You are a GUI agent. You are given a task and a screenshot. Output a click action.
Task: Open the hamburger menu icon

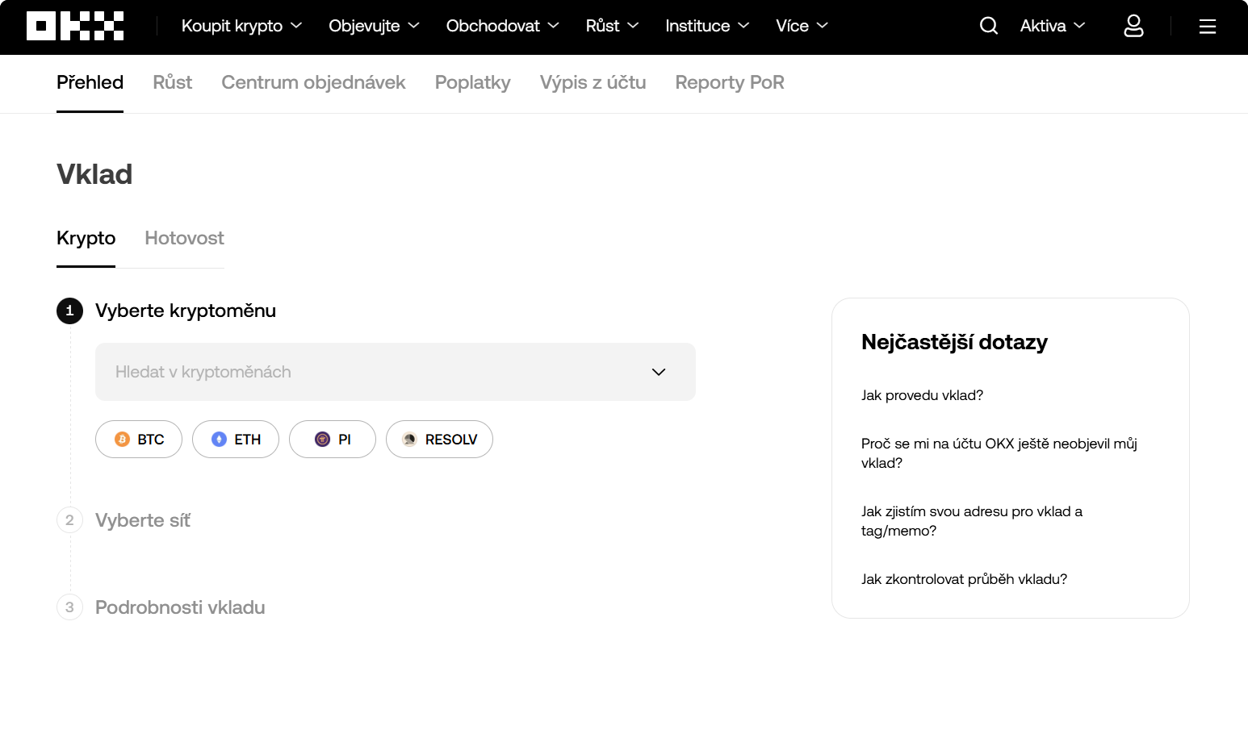coord(1207,27)
